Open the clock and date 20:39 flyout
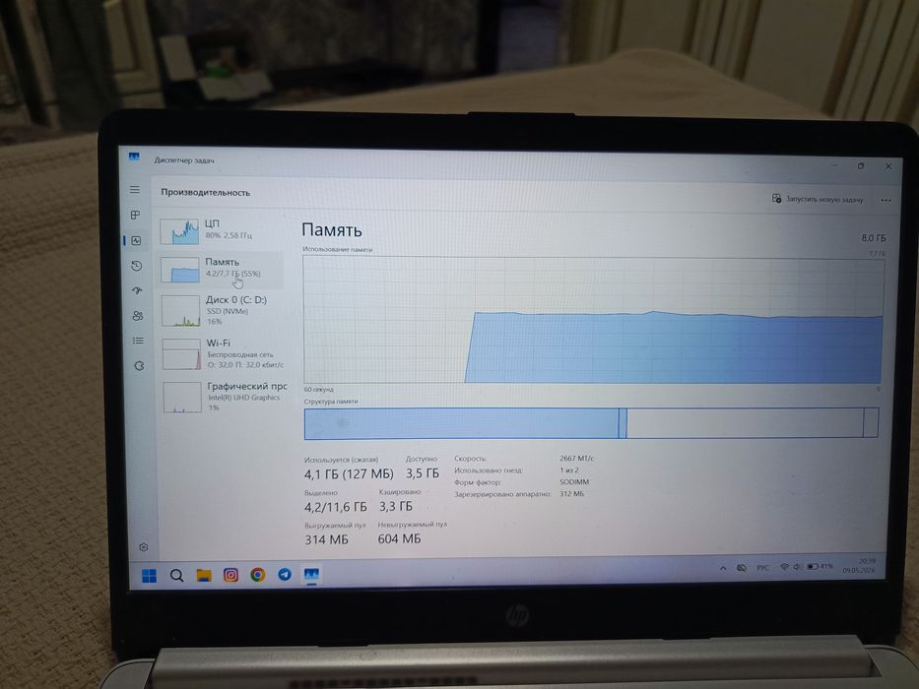The height and width of the screenshot is (689, 919). pos(859,565)
